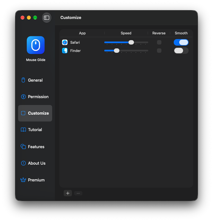Viewport: 213px width, 221px height.
Task: Click the Customize dashed square icon
Action: click(x=23, y=113)
